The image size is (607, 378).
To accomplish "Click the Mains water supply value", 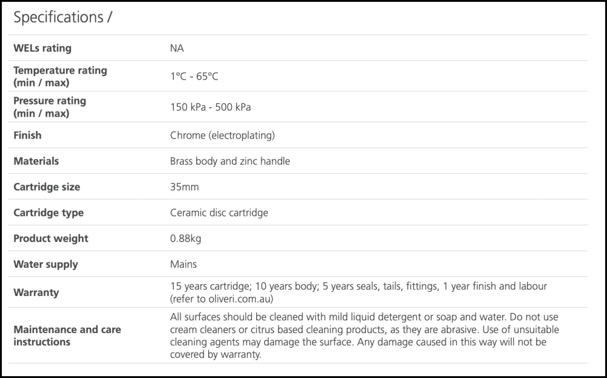I will [x=183, y=264].
